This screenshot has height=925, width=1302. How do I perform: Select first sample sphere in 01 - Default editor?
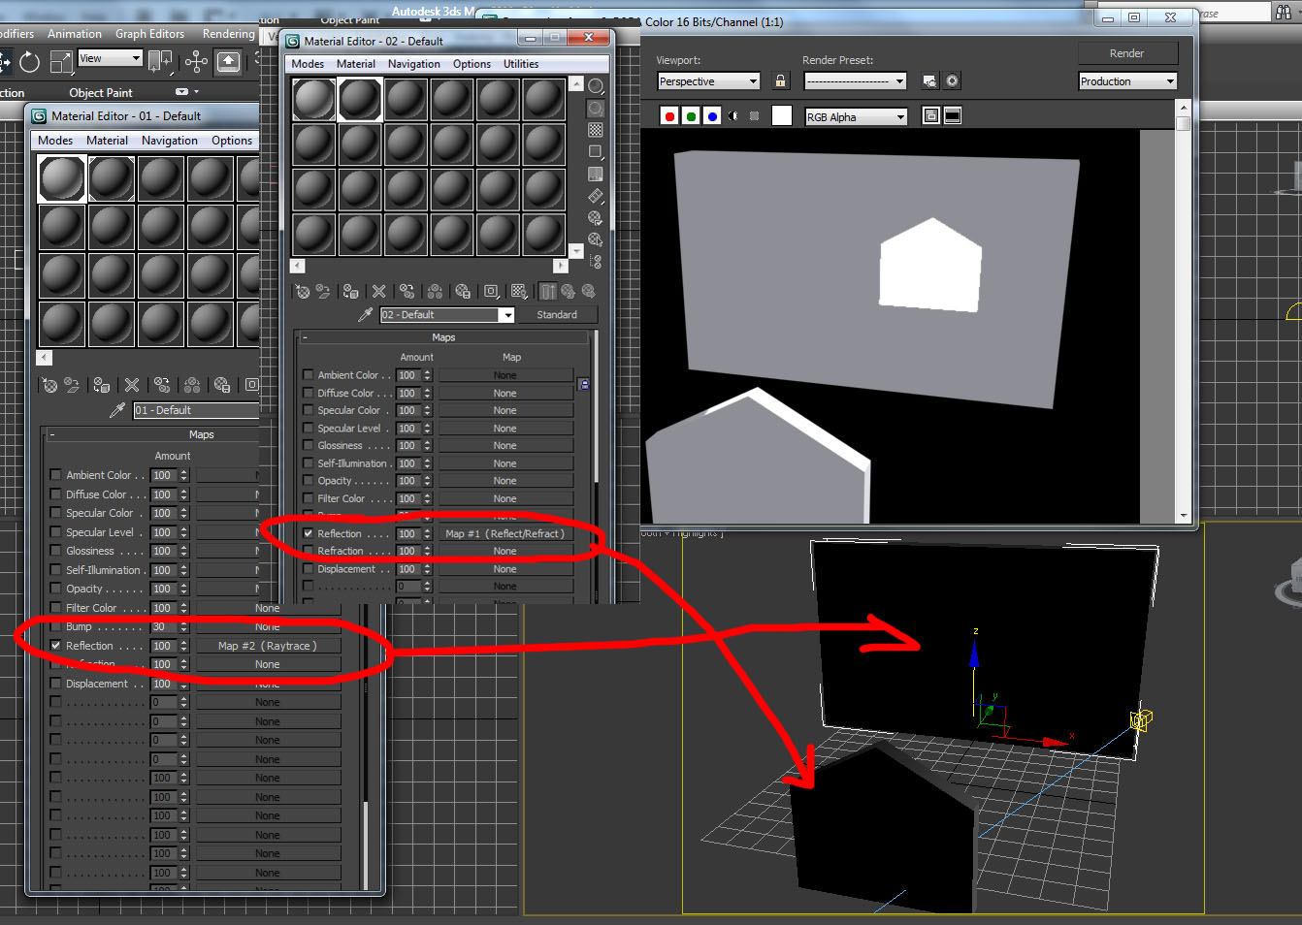pyautogui.click(x=62, y=178)
